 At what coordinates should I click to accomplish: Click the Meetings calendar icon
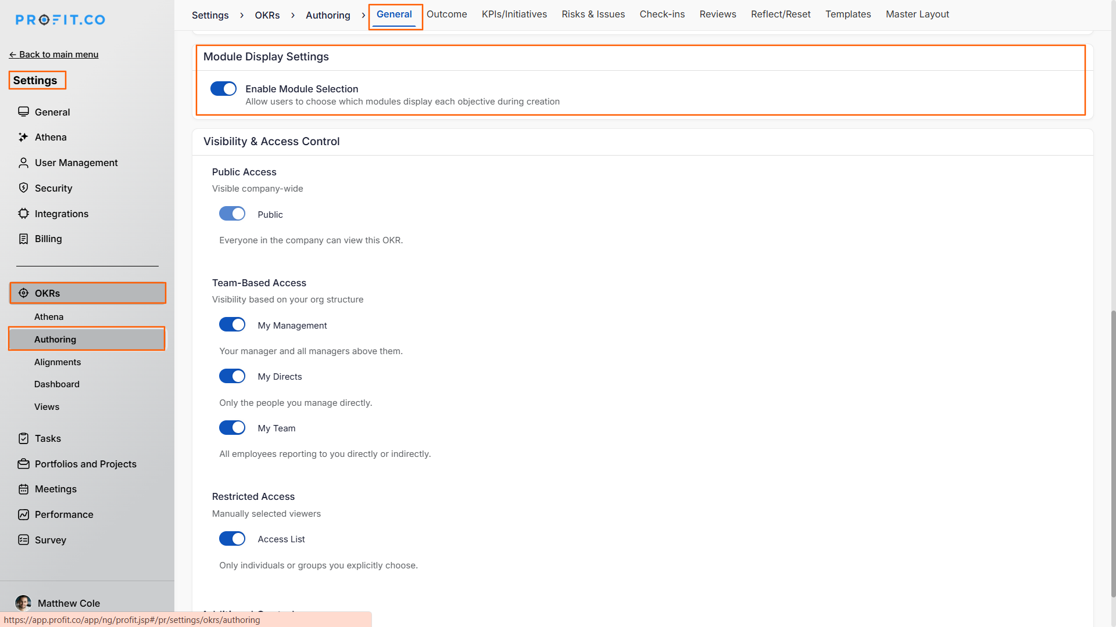(23, 489)
